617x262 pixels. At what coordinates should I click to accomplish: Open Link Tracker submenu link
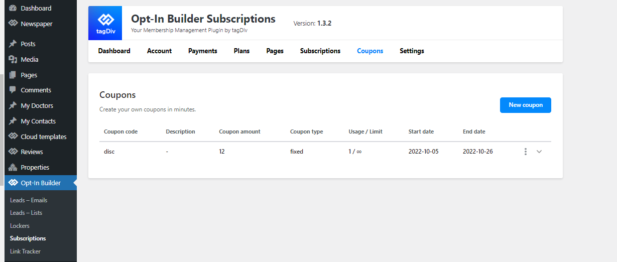(x=25, y=251)
